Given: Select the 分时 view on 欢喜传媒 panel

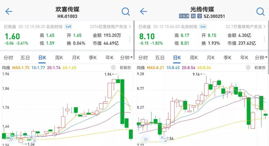Looking at the screenshot, I should point(8,58).
